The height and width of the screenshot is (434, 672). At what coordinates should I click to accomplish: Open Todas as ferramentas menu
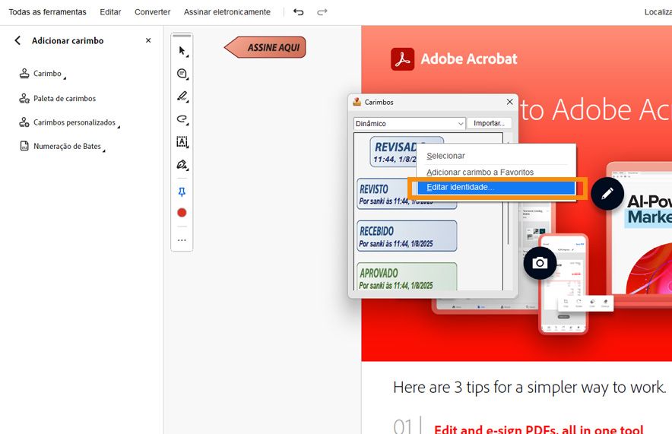47,12
